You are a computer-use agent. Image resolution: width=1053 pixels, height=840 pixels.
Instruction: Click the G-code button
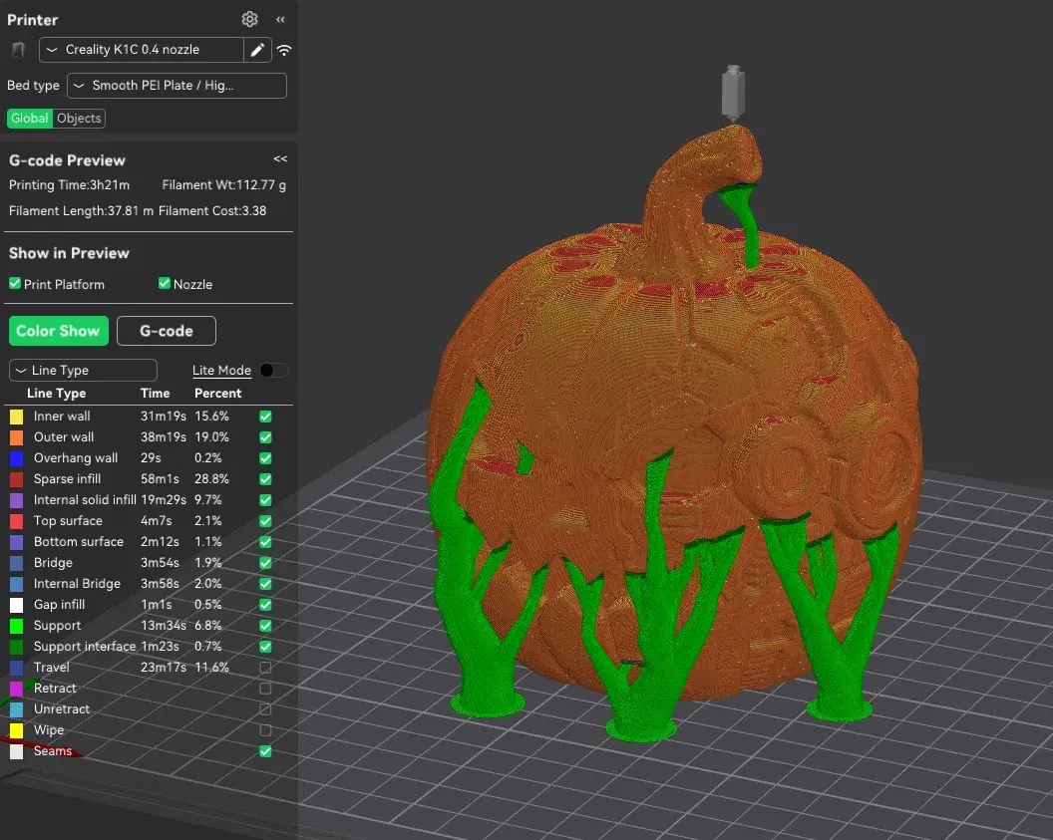tap(166, 330)
